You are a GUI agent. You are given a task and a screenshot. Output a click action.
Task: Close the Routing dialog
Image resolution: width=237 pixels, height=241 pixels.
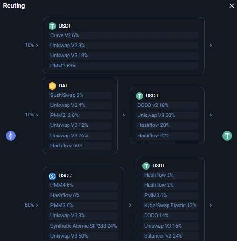click(232, 6)
